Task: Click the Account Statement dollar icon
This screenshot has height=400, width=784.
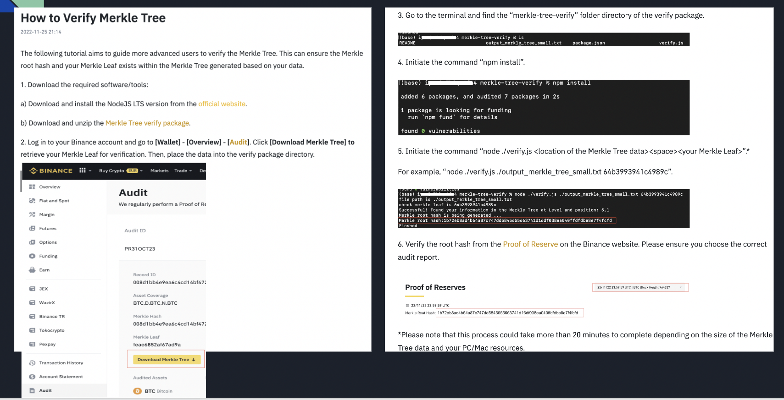Action: pyautogui.click(x=32, y=377)
